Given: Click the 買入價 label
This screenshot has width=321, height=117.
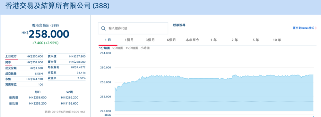Looking at the screenshot, I should (x=52, y=56).
